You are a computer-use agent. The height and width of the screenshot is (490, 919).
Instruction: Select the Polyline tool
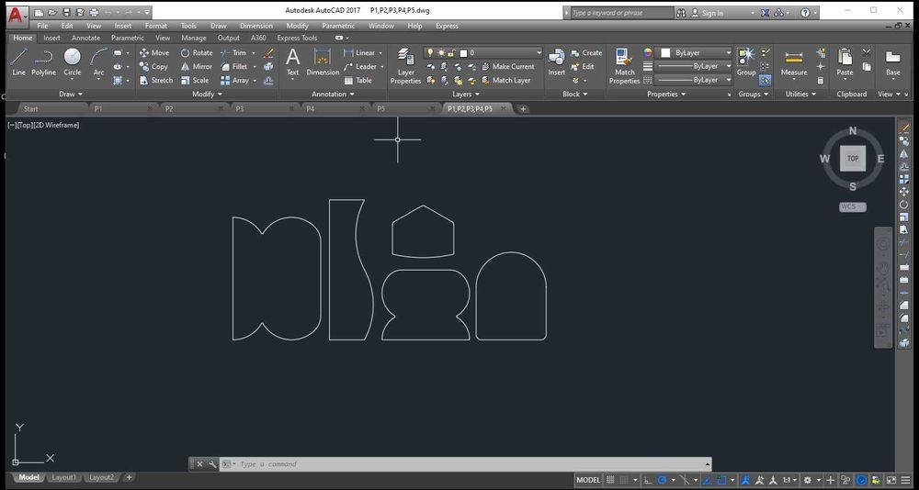pos(43,62)
